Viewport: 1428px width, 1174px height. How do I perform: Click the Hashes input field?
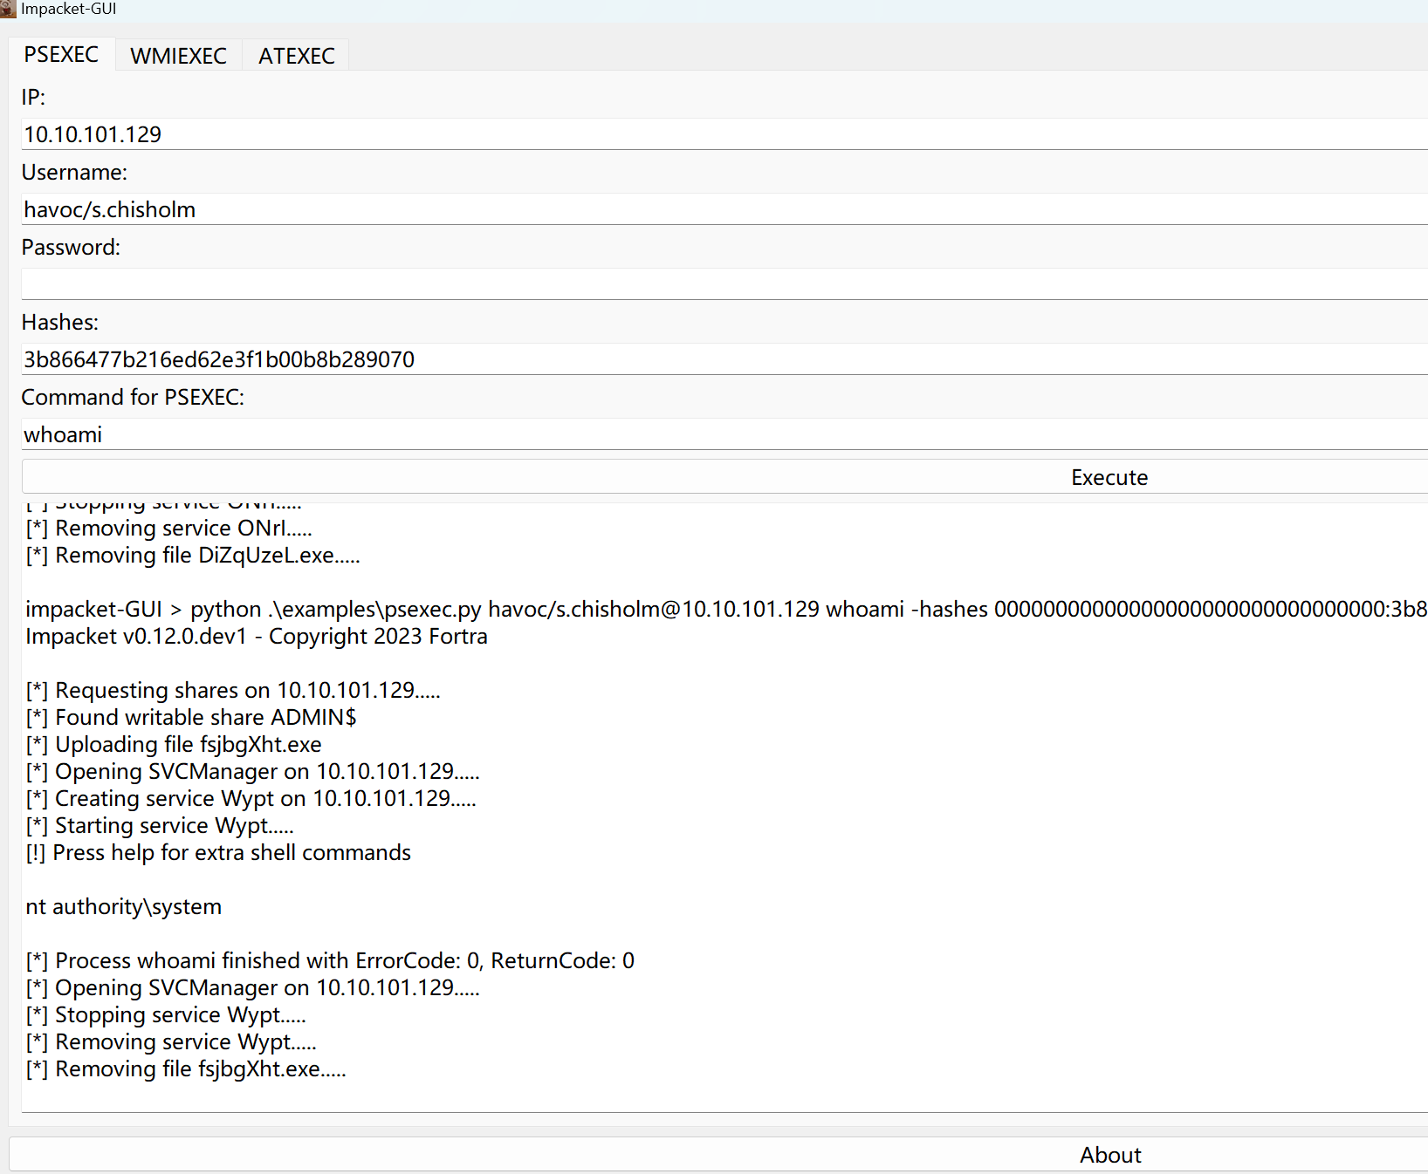click(x=724, y=359)
